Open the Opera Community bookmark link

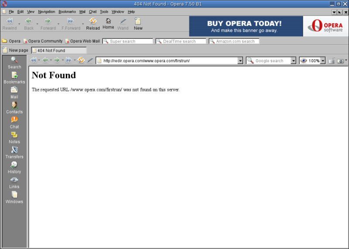tap(43, 41)
